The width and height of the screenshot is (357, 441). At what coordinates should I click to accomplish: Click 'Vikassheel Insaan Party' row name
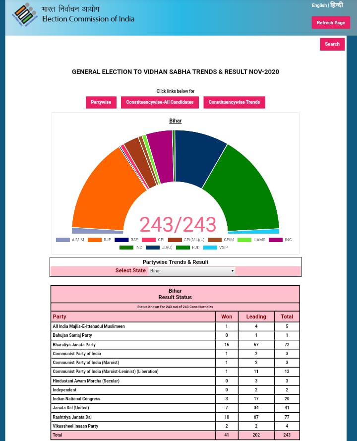coord(75,426)
